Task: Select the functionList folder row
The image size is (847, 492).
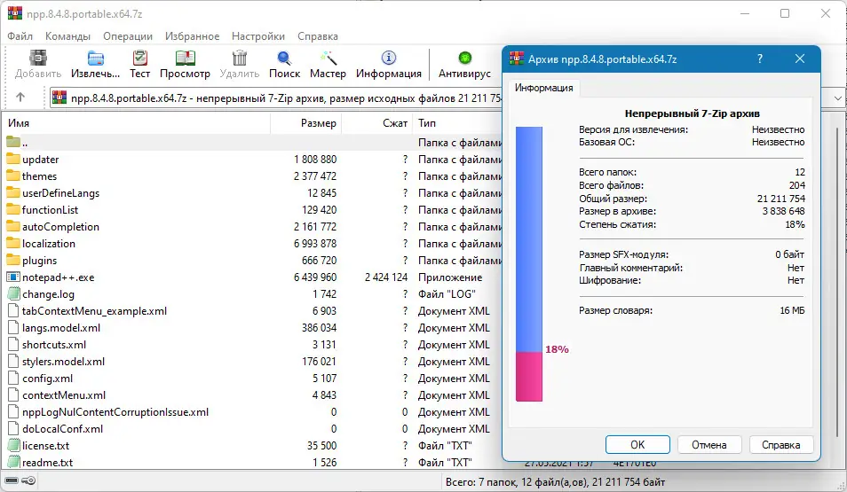Action: click(x=252, y=210)
